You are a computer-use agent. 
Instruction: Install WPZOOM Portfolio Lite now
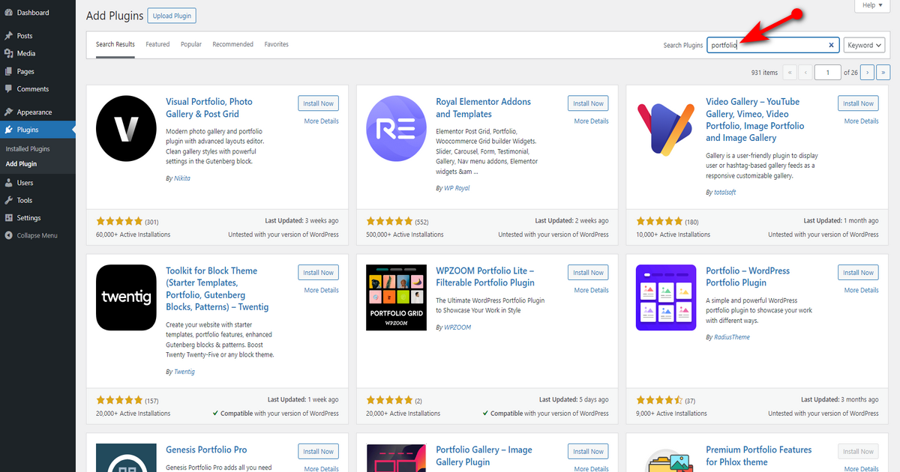pyautogui.click(x=588, y=273)
